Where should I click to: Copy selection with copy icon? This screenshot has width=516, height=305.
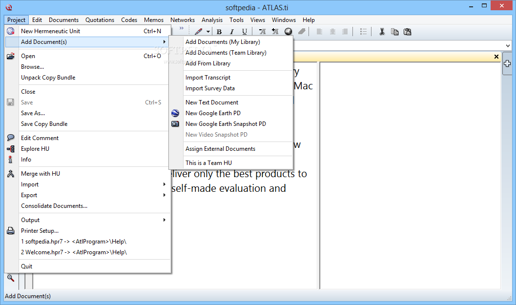[394, 32]
